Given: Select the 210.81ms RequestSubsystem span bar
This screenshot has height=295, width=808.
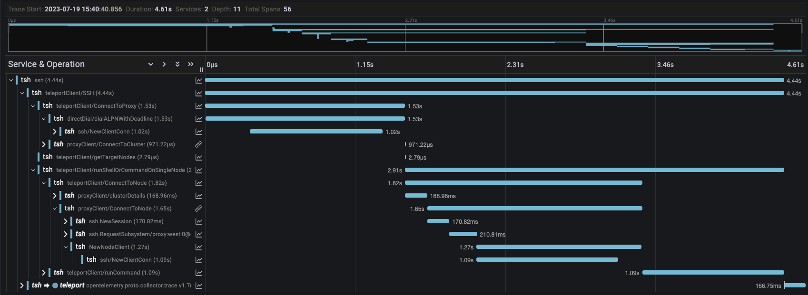Looking at the screenshot, I should [463, 234].
